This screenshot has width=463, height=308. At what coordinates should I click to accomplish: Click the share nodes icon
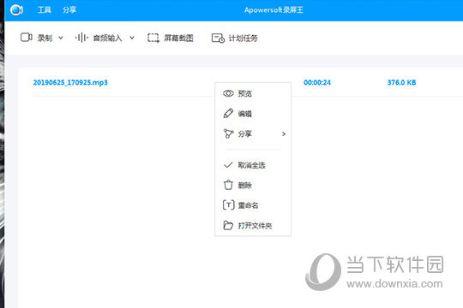pos(228,133)
